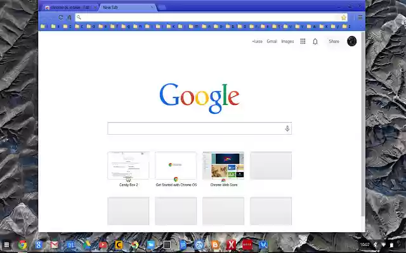Open the clock showing 10:07
This screenshot has width=406, height=253.
(365, 245)
